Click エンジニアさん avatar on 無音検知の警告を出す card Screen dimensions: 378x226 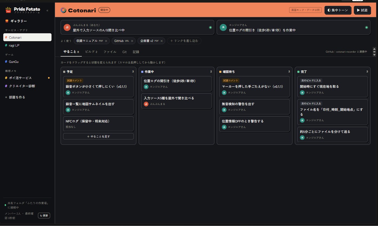tap(224, 110)
